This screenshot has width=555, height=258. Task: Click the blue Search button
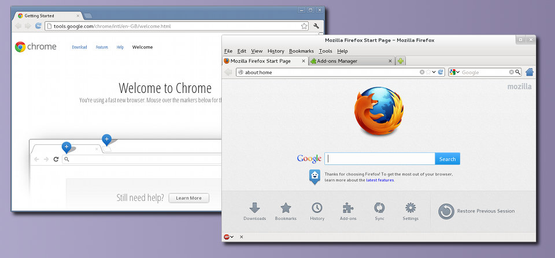pos(447,159)
